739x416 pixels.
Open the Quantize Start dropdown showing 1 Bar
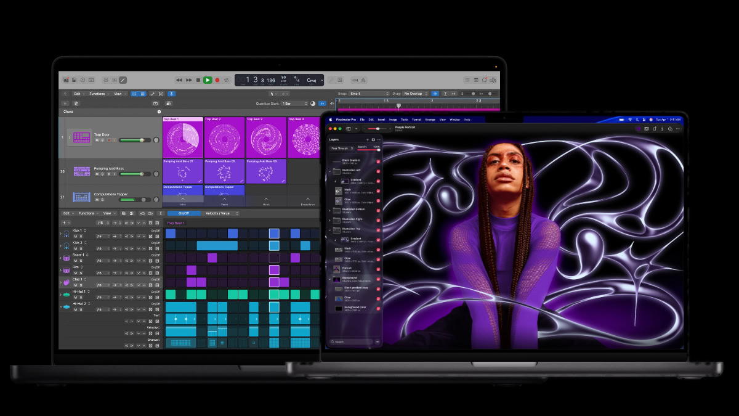[294, 104]
